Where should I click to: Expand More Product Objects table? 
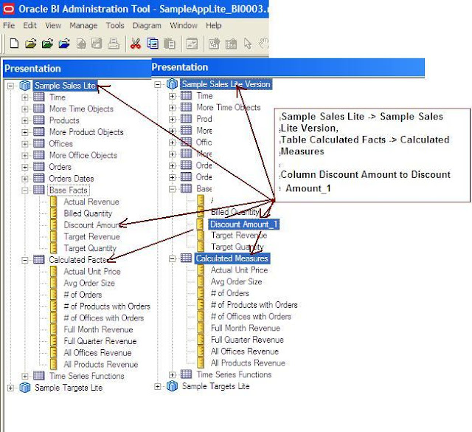25,132
